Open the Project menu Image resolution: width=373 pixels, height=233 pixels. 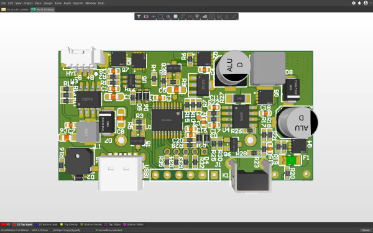[x=28, y=3]
